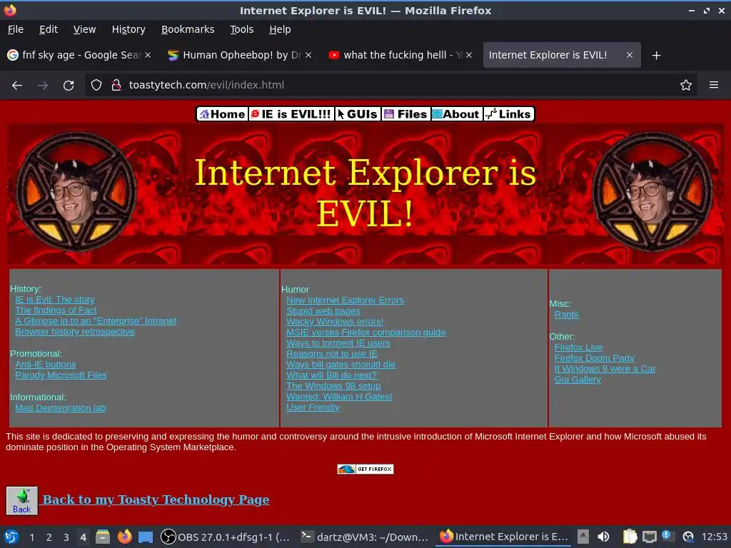Viewport: 731px width, 548px height.
Task: Click the volume speaker tray icon
Action: pos(603,537)
